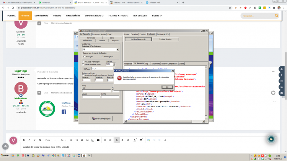Open the BigWings username profile link
The width and height of the screenshot is (287, 161).
21,71
